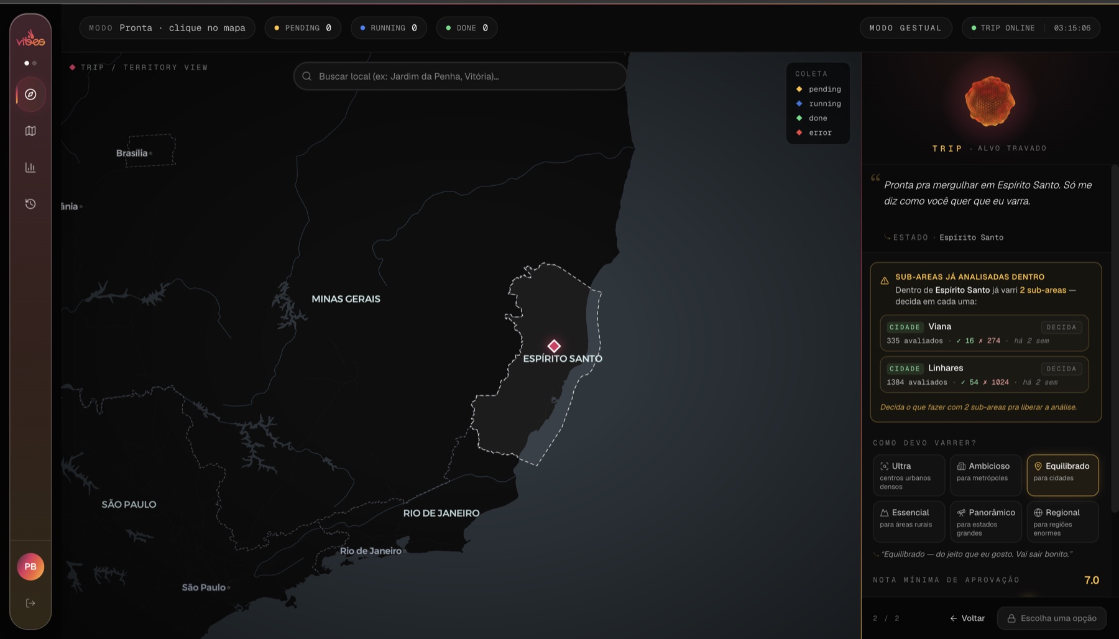The image size is (1119, 639).
Task: Click the Voltar back button
Action: pyautogui.click(x=967, y=618)
